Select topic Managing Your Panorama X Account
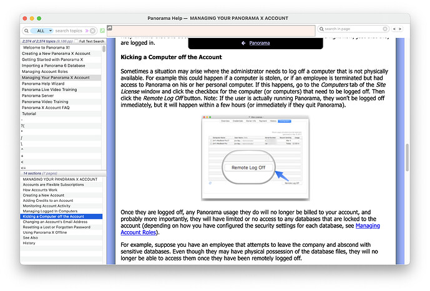The height and width of the screenshot is (291, 430). pyautogui.click(x=61, y=77)
